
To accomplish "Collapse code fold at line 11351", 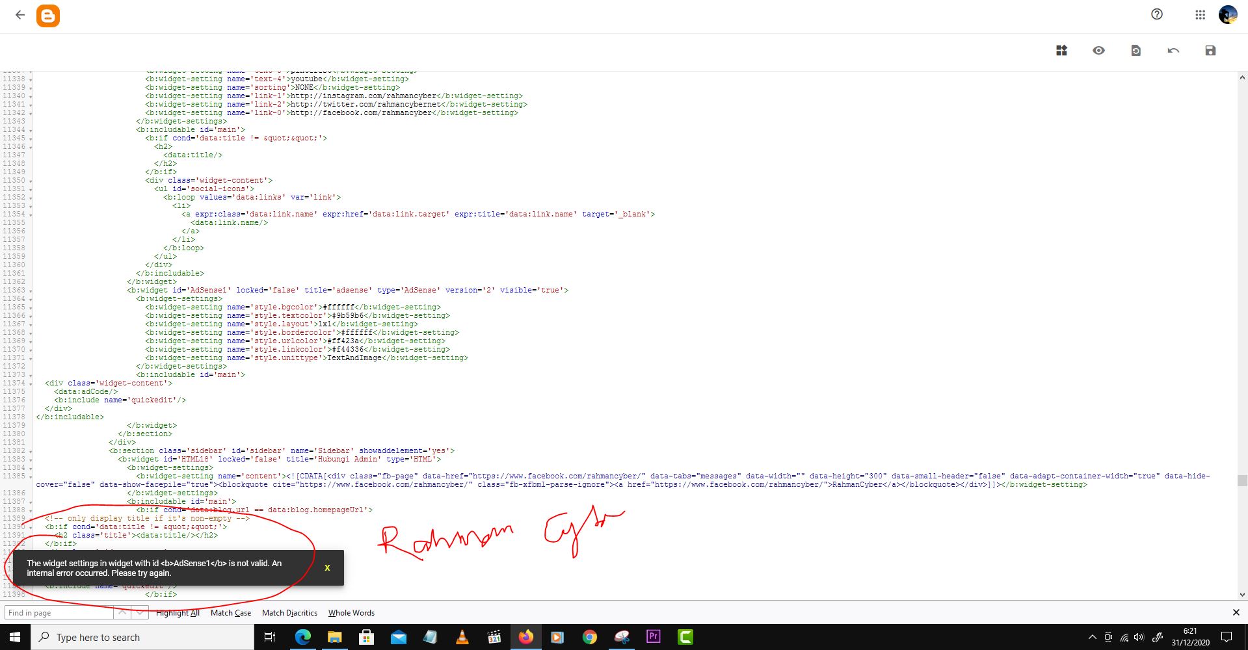I will click(31, 190).
